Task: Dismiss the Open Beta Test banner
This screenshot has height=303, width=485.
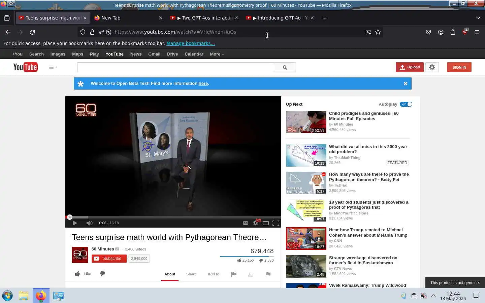Action: click(406, 83)
